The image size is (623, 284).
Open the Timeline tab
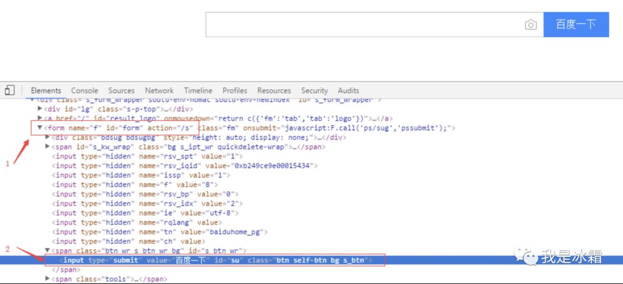198,90
